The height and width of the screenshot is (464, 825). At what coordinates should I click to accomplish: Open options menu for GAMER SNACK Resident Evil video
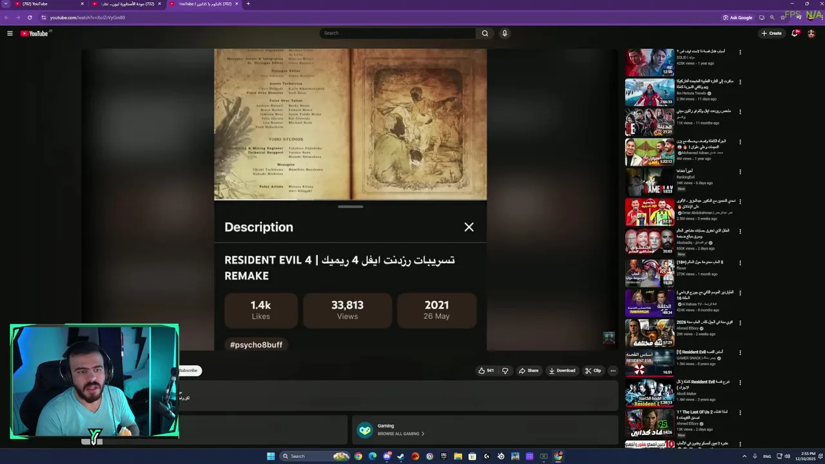coord(740,353)
